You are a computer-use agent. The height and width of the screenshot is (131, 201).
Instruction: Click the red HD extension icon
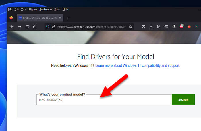click(189, 26)
